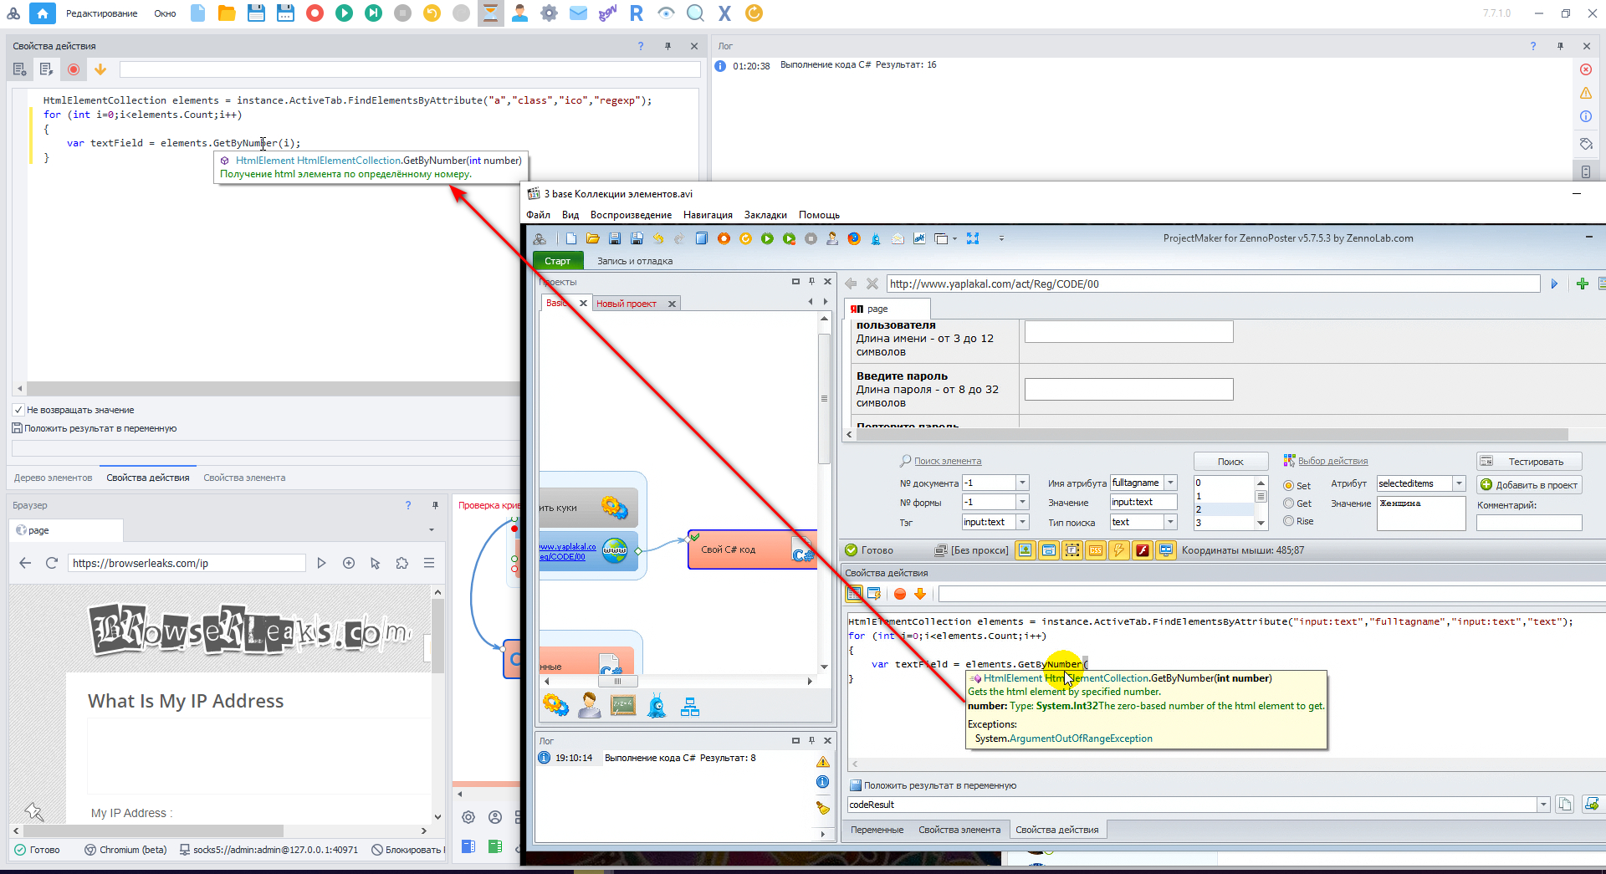This screenshot has width=1606, height=874.
Task: Click the green Play button in top toolbar
Action: click(x=344, y=13)
